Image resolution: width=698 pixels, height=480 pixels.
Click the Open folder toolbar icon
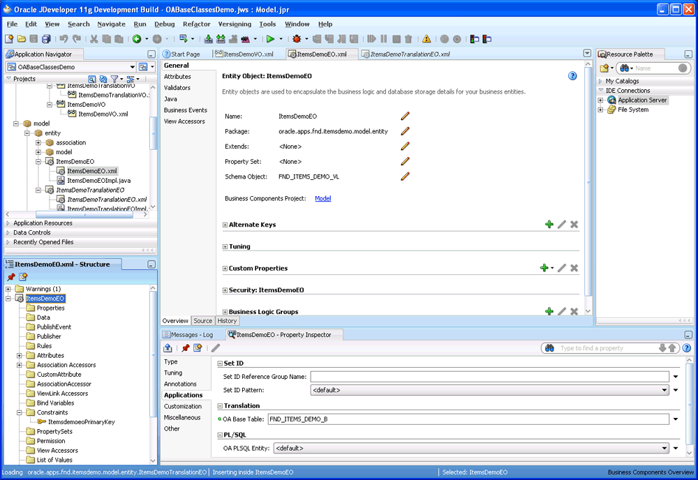22,39
